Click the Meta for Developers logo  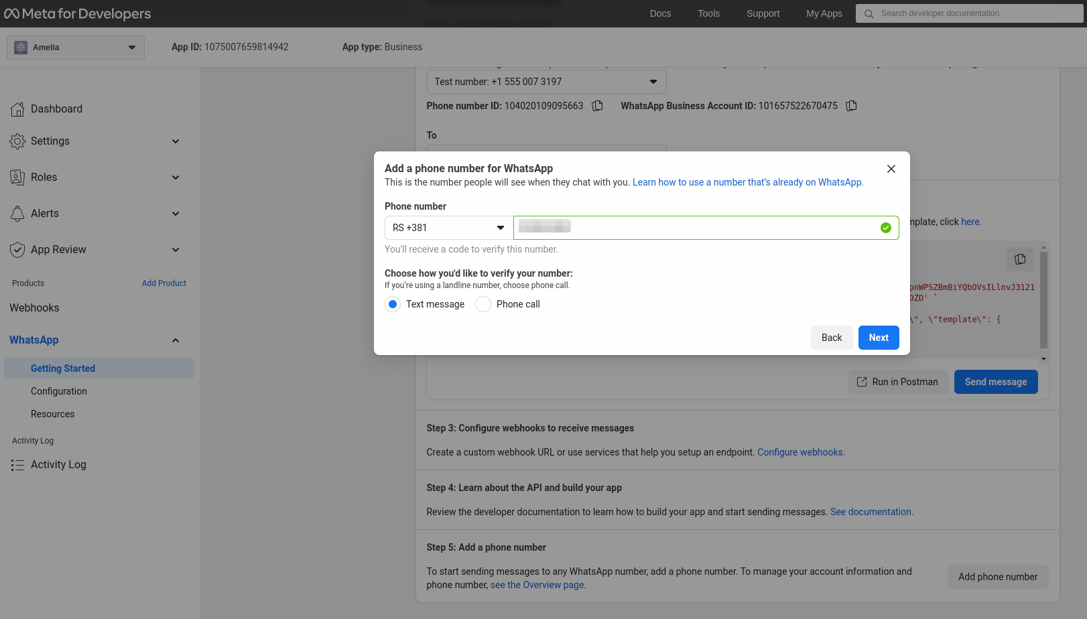click(x=77, y=13)
